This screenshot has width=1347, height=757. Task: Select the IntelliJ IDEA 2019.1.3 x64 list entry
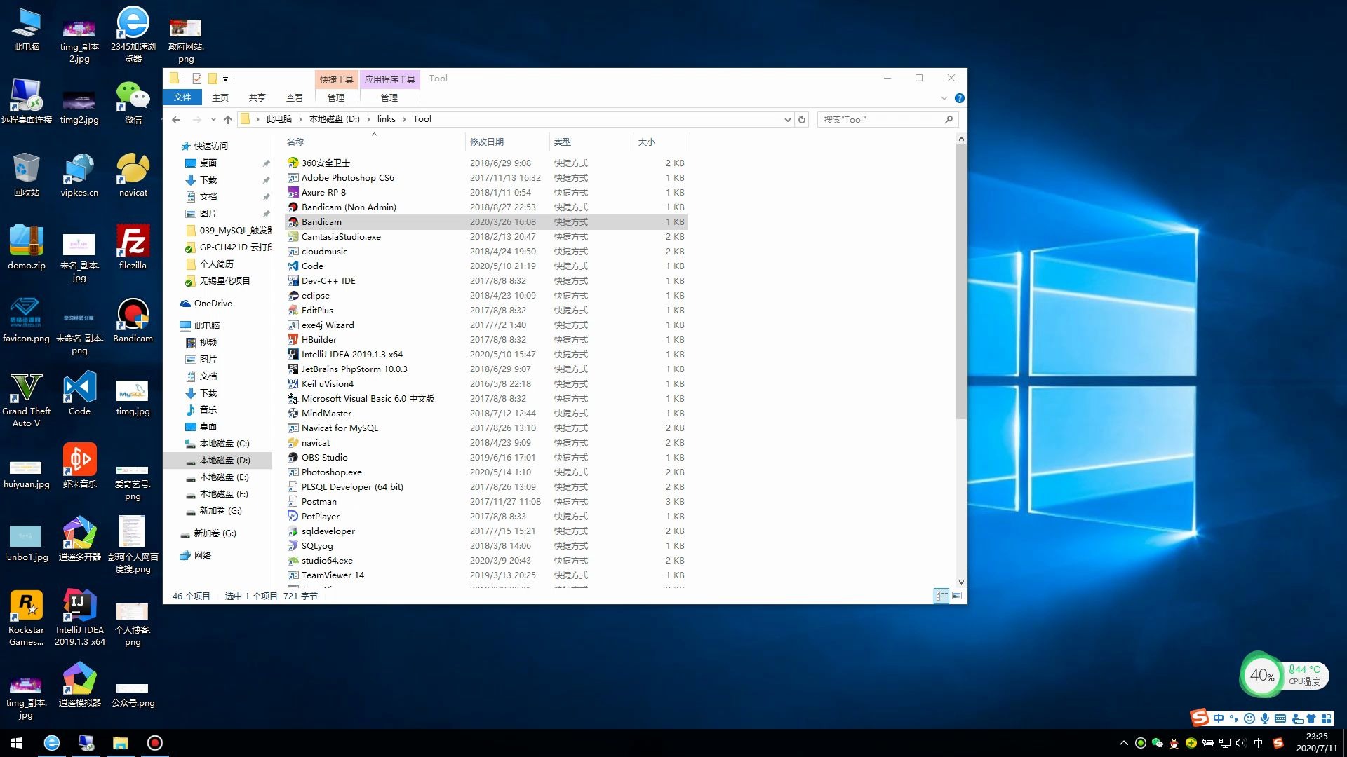pos(485,354)
